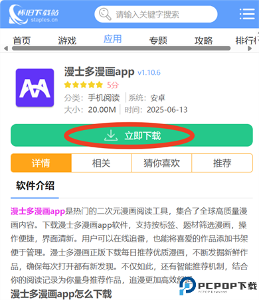Click the date 2025-06-13
Screen dimensions: 259x300
click(167, 110)
